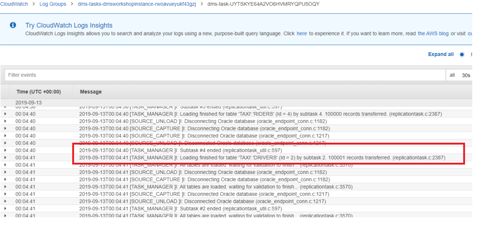Expand the 00:04:41 SOURCE_CAPTURE Disconnected Oracle row
Viewport: 488px width, 233px height.
[5, 194]
